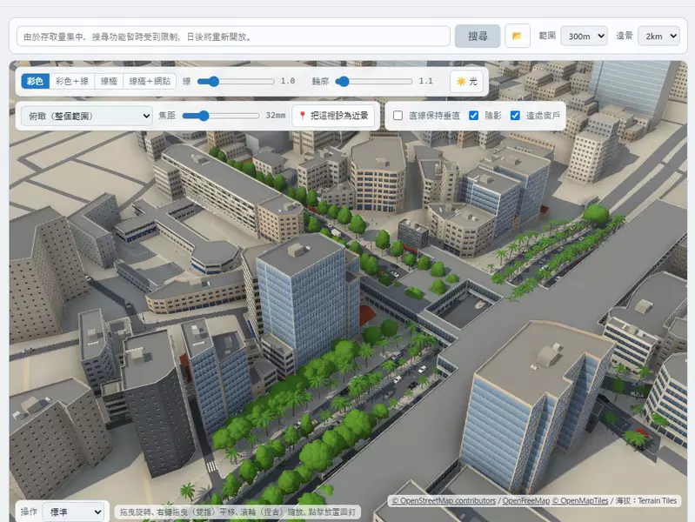Click the tall blue glass tower in the 3D view
Image resolution: width=695 pixels, height=522 pixels.
tap(306, 302)
